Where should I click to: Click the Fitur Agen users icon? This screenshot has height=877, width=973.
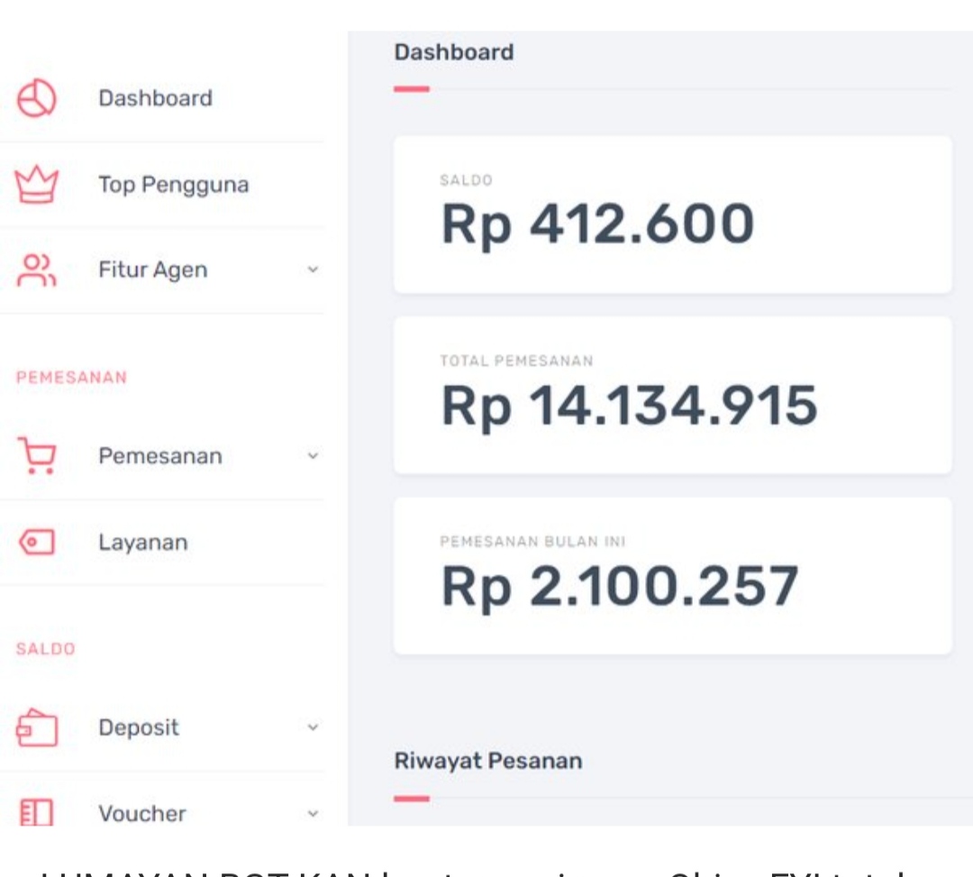click(x=37, y=270)
